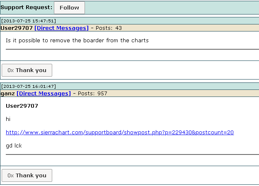The image size is (259, 186).
Task: Open the sierrachart.com showpost link
Action: pos(120,132)
